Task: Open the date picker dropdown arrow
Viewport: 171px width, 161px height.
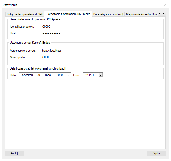Action: pyautogui.click(x=69, y=75)
